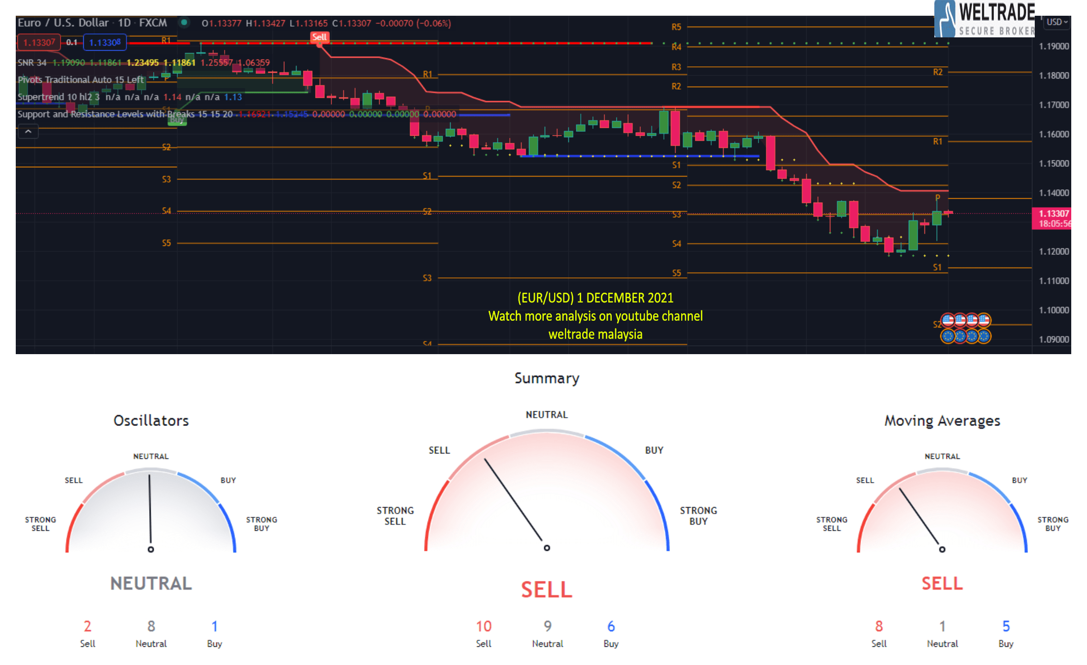Click the green Buy signal label on chart
The height and width of the screenshot is (665, 1087).
click(x=177, y=121)
